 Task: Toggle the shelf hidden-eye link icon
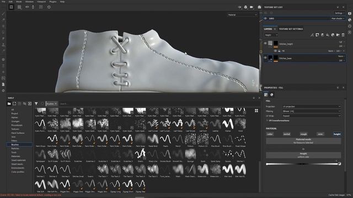[24, 104]
